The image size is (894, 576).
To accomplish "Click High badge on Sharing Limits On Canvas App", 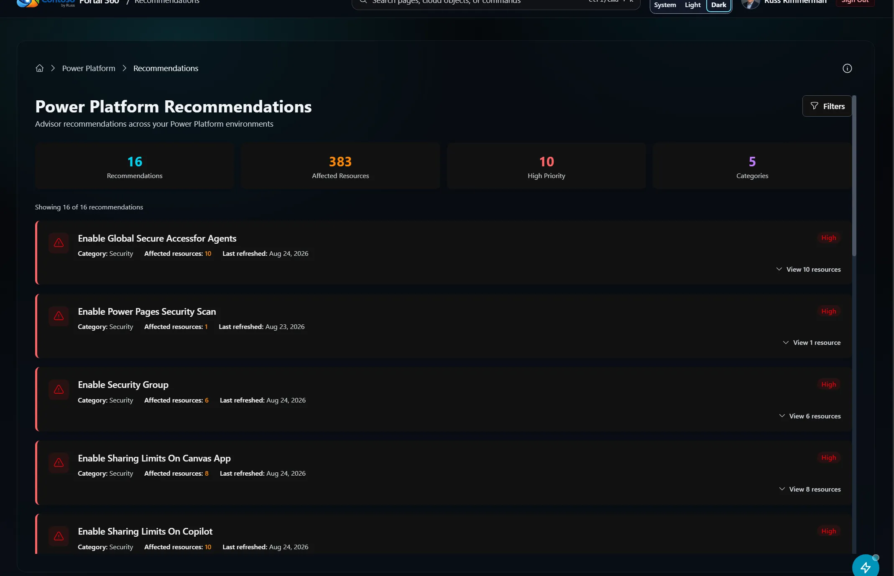I will (828, 458).
